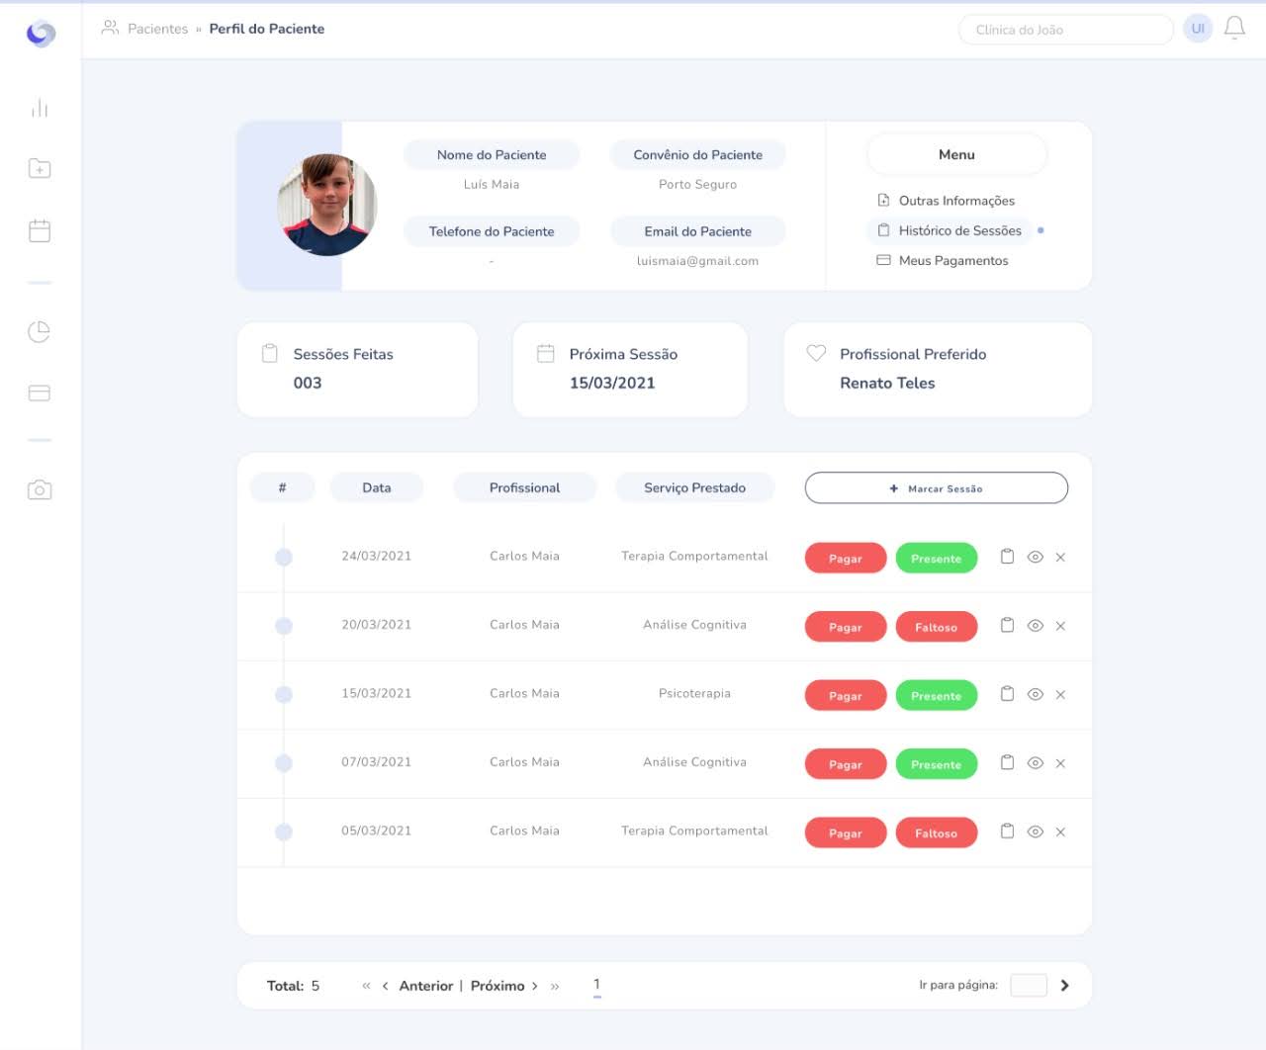Open clipboard notes for the 20/03/2021 session
Screen dimensions: 1266x1050
pyautogui.click(x=1007, y=625)
